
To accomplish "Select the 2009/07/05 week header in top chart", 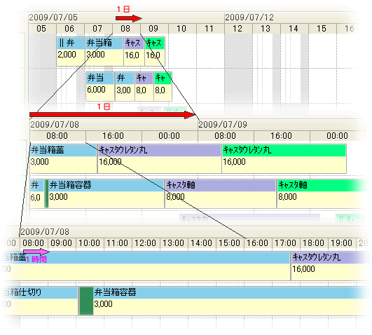I will [126, 18].
